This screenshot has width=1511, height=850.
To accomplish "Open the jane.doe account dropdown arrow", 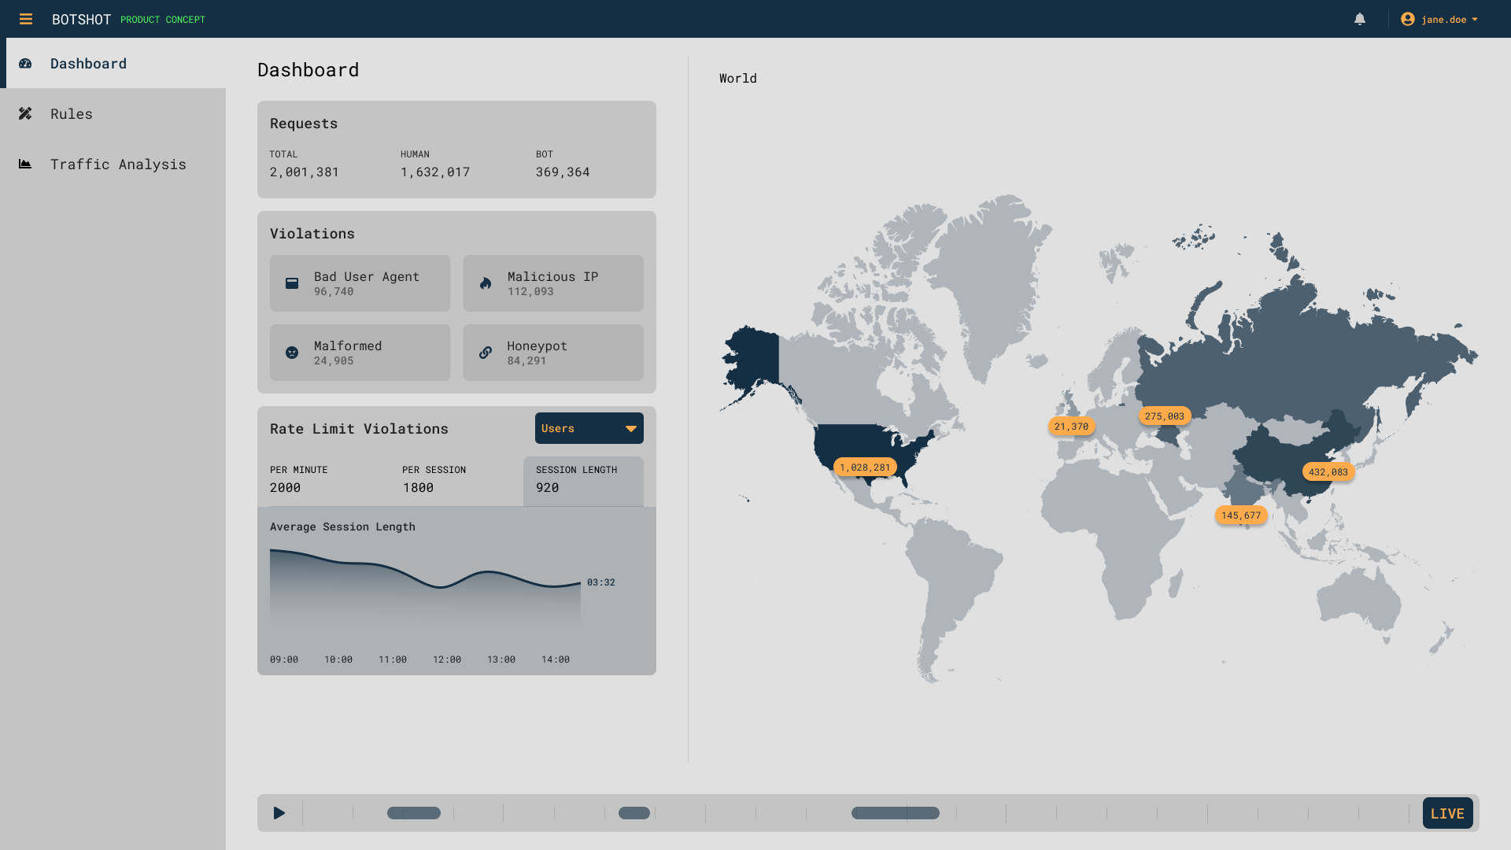I will coord(1475,20).
